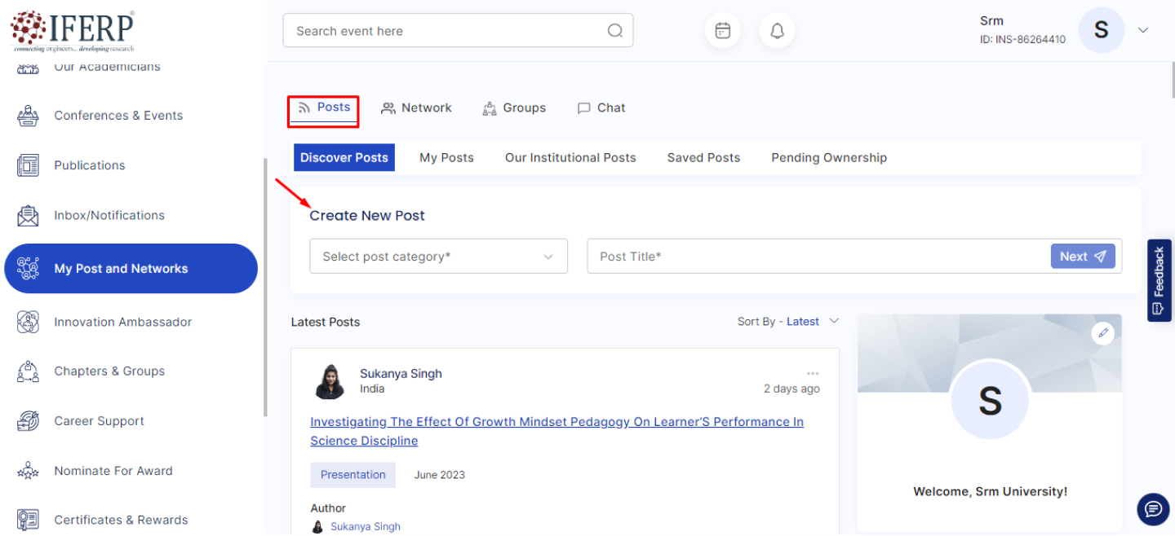This screenshot has height=536, width=1175.
Task: Open the chat bubble widget icon
Action: [x=1152, y=509]
